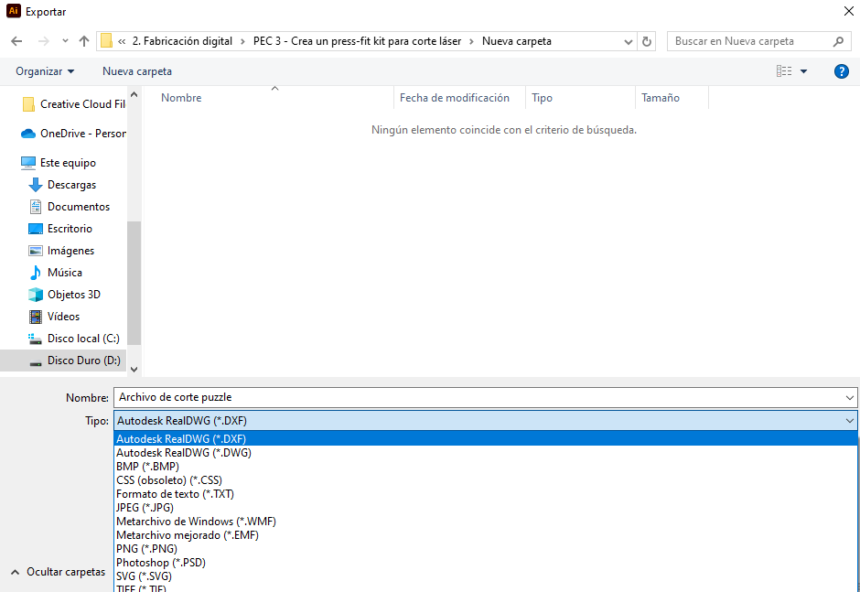Select Este equipo in sidebar
Image resolution: width=860 pixels, height=592 pixels.
point(59,163)
